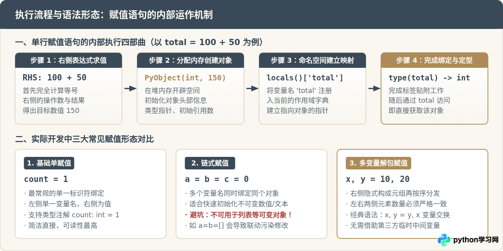Screen dimensions: 503x251
Task: Click the 3. 多变量解包赋值 badge
Action: pos(378,163)
